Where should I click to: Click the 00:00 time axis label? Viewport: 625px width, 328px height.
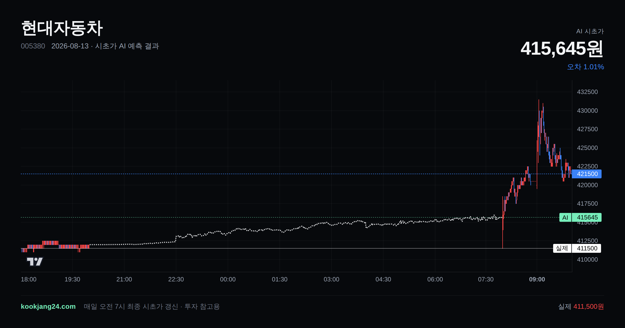(228, 279)
